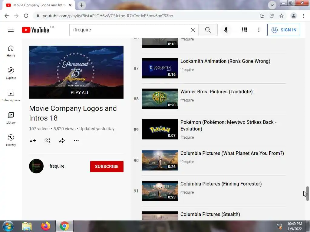Open the ifrequire channel avatar

[36, 166]
